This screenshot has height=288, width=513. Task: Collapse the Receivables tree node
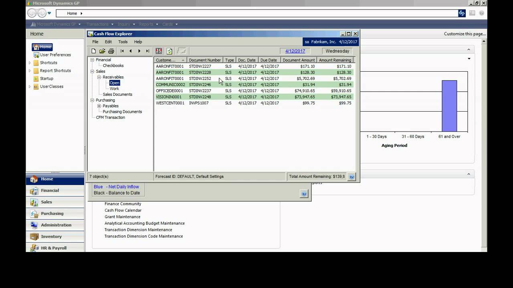(x=99, y=77)
